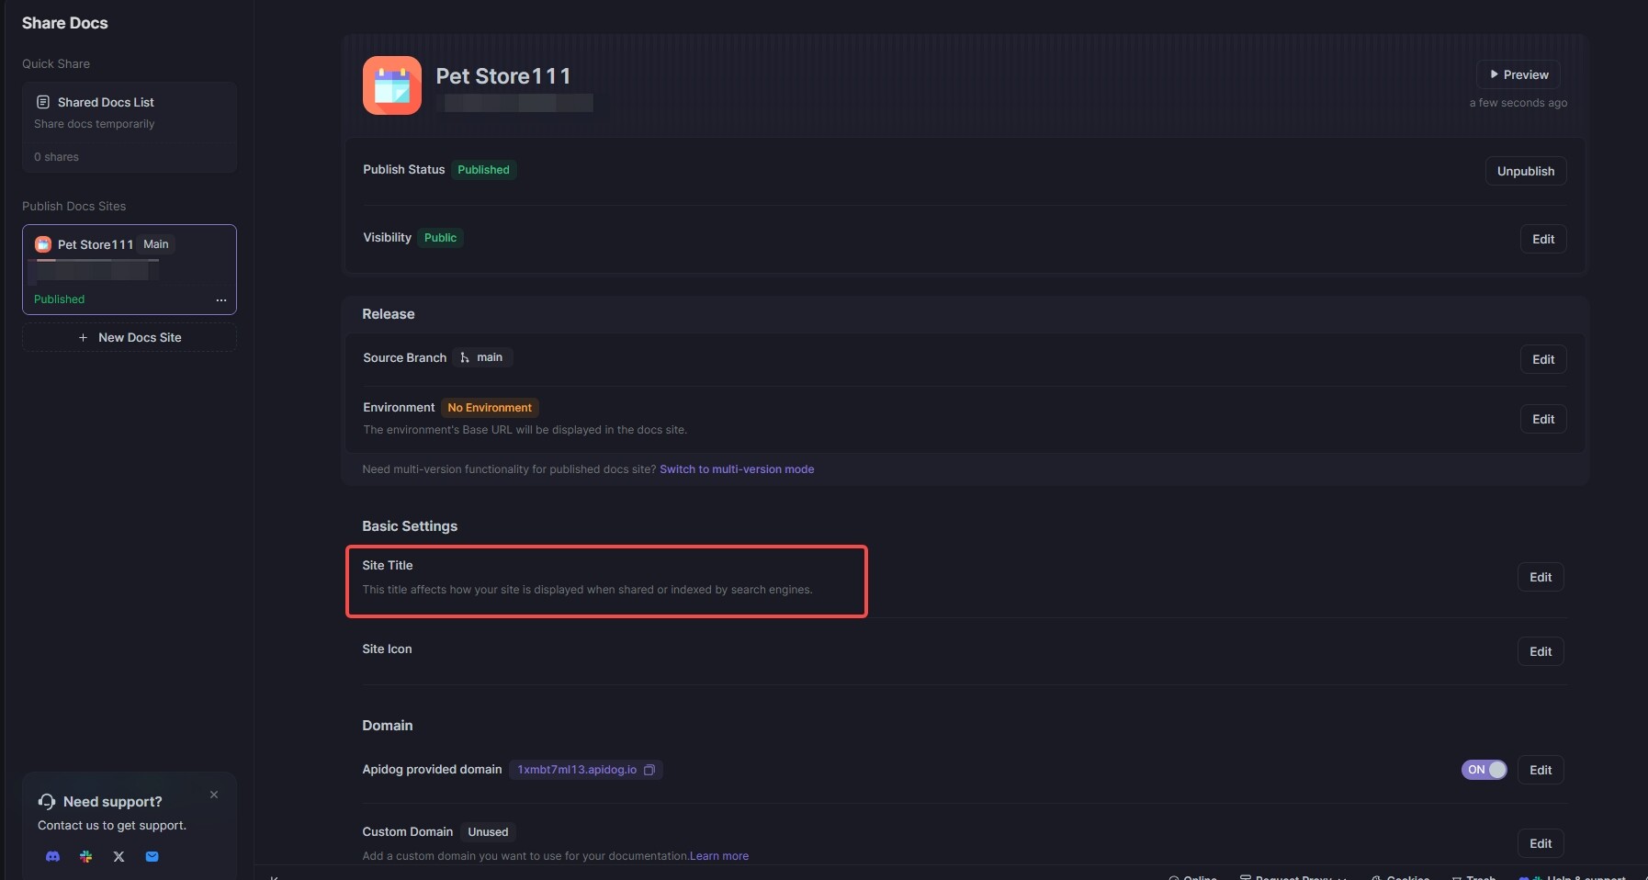Image resolution: width=1648 pixels, height=880 pixels.
Task: Turn off Apidog provided domain toggle
Action: click(1484, 770)
